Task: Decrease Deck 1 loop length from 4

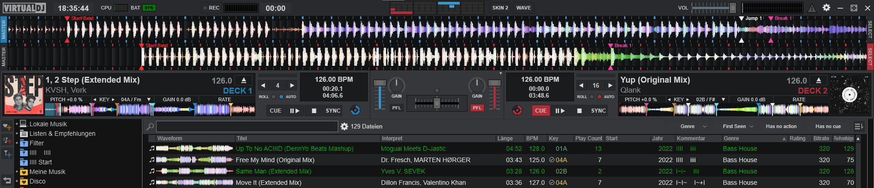Action: [x=263, y=85]
